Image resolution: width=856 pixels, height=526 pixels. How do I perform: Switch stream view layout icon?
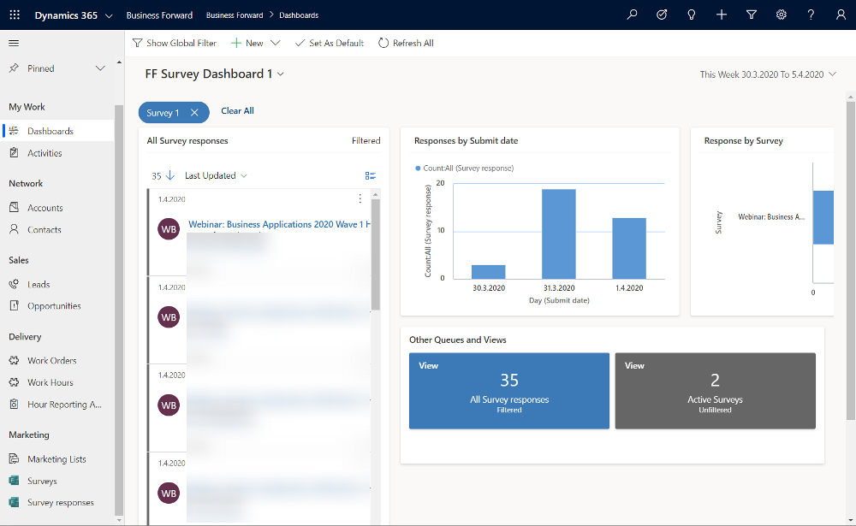pos(370,175)
